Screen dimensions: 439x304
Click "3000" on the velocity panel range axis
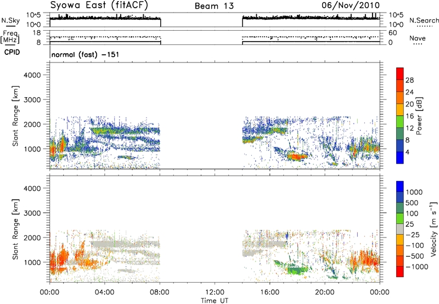[32, 213]
